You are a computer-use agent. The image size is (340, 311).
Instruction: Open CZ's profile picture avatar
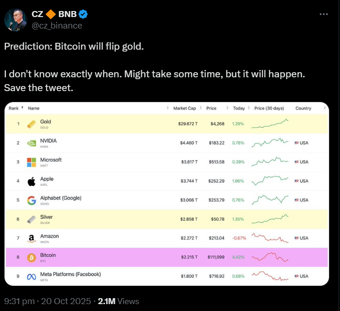point(16,20)
